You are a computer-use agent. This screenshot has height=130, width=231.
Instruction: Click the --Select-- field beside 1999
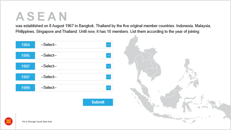[74, 88]
